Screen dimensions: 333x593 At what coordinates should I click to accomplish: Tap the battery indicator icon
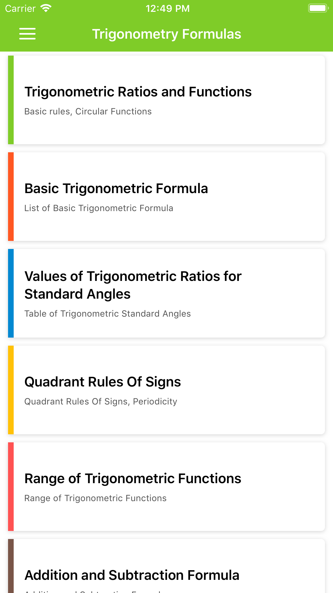(x=318, y=8)
